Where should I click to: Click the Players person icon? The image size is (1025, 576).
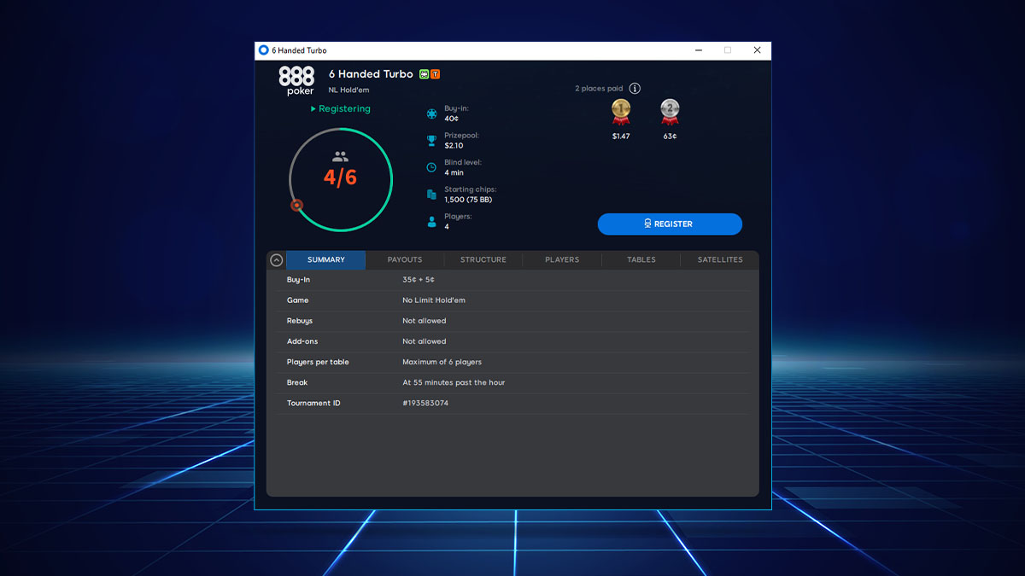pos(430,222)
